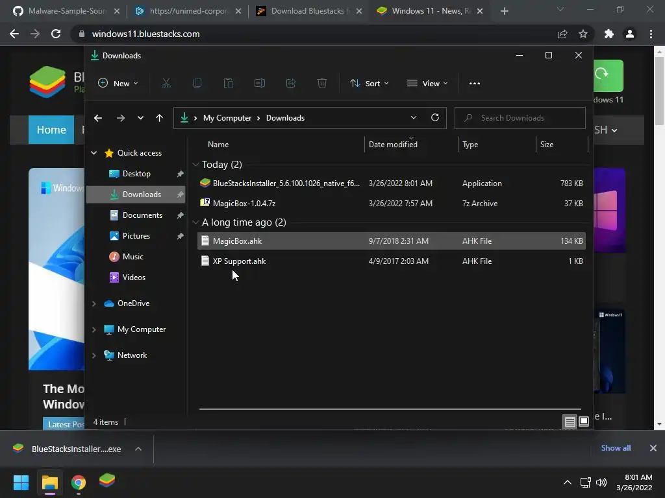The height and width of the screenshot is (498, 665).
Task: Open download item options chevron for BlueStacksInstaller
Action: [138, 449]
